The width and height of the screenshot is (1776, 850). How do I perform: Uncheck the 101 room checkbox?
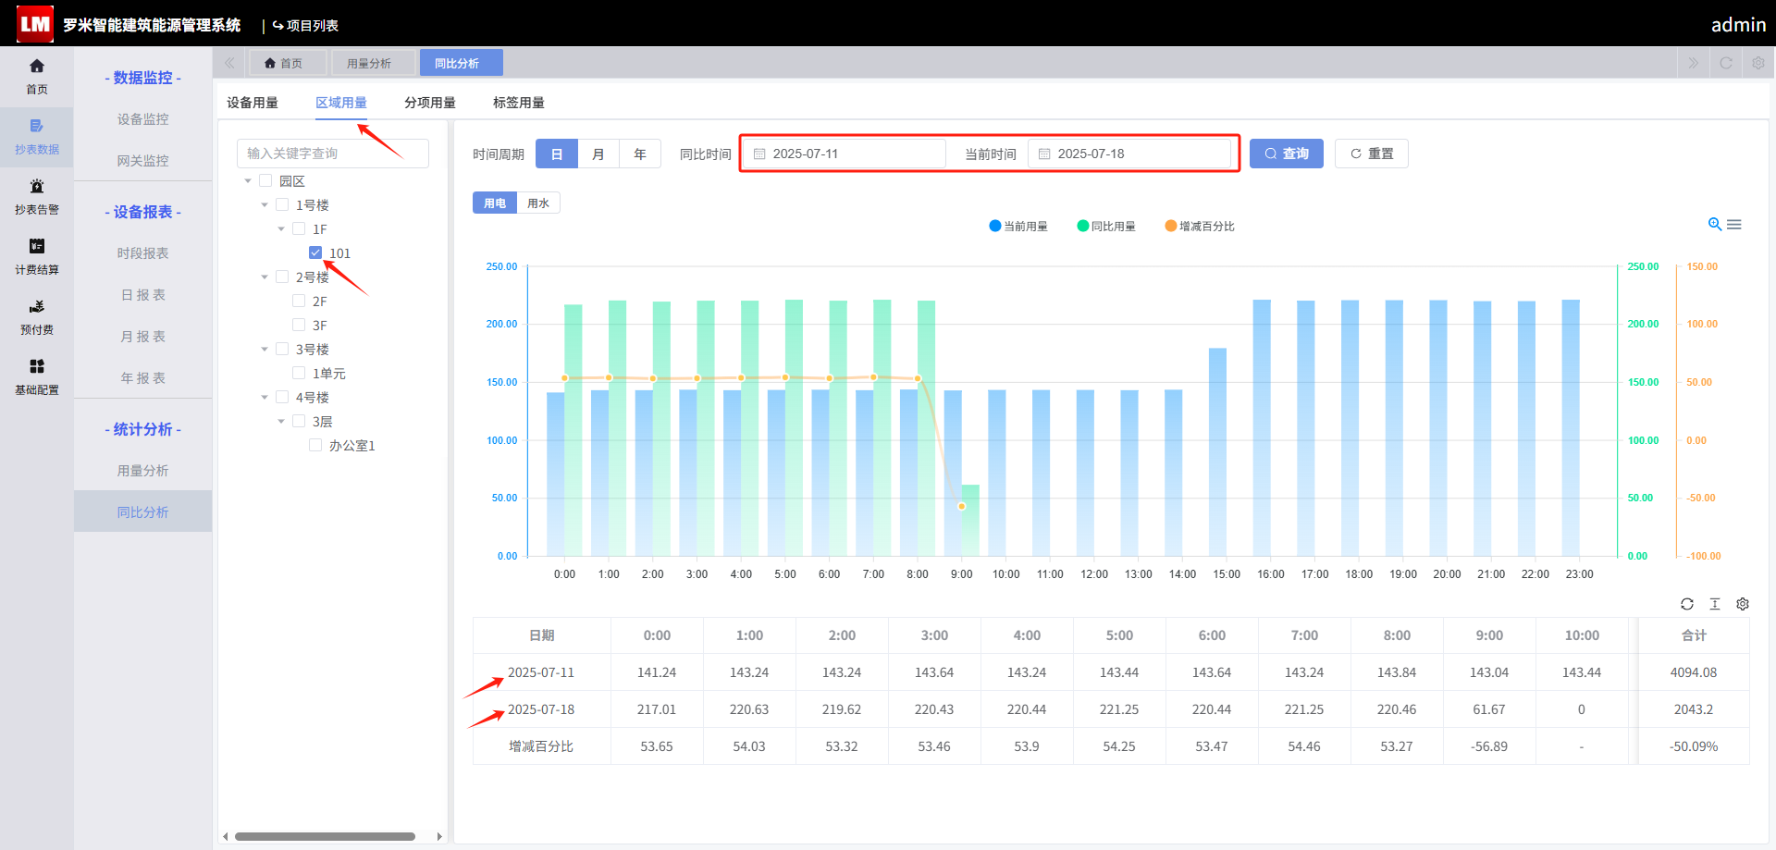point(315,253)
